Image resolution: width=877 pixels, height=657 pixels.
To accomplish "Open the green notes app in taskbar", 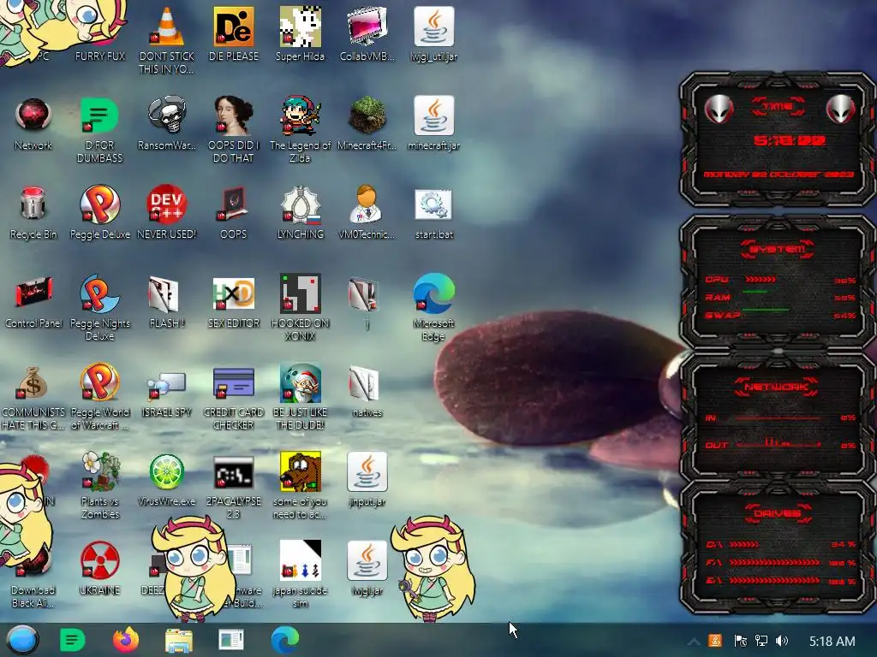I will [x=72, y=640].
